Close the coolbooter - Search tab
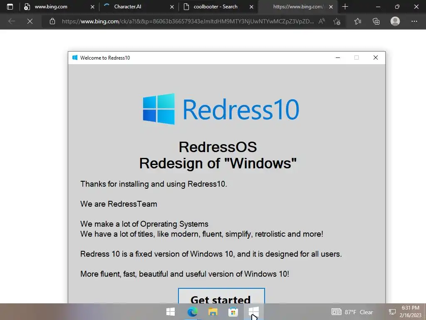426x320 pixels. (x=251, y=7)
